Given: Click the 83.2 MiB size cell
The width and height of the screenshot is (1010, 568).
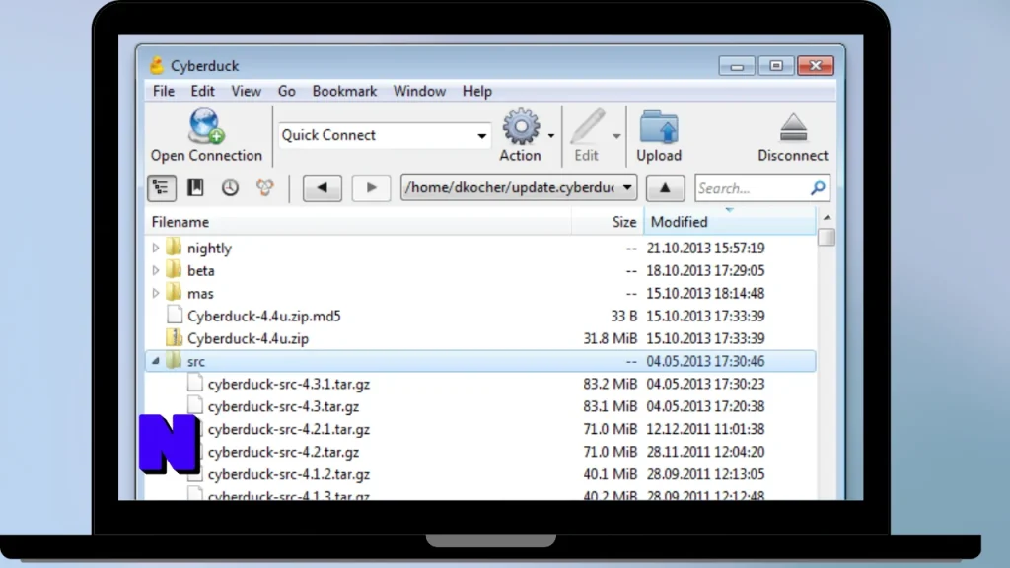Looking at the screenshot, I should pos(610,384).
